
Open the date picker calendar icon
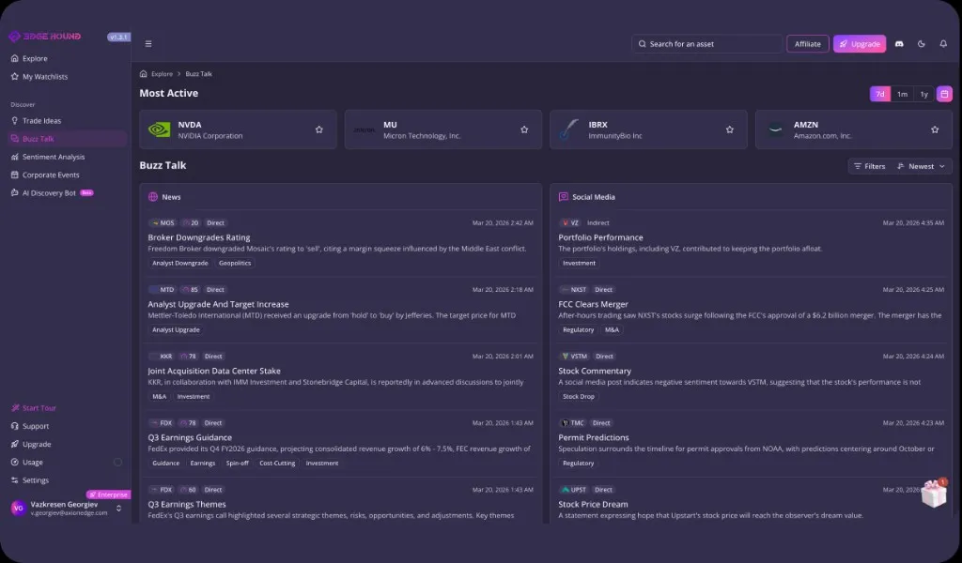coord(944,94)
